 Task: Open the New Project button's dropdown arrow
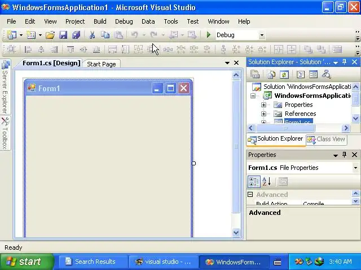click(21, 35)
